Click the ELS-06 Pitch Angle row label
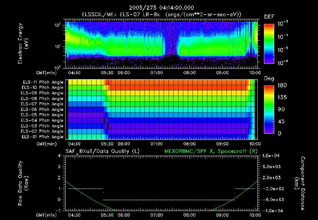The image size is (318, 220). click(x=43, y=109)
